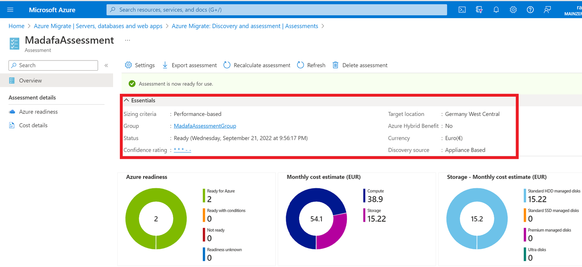Open Azure Migrate Servers, databases breadcrumb
582x267 pixels.
coord(98,26)
